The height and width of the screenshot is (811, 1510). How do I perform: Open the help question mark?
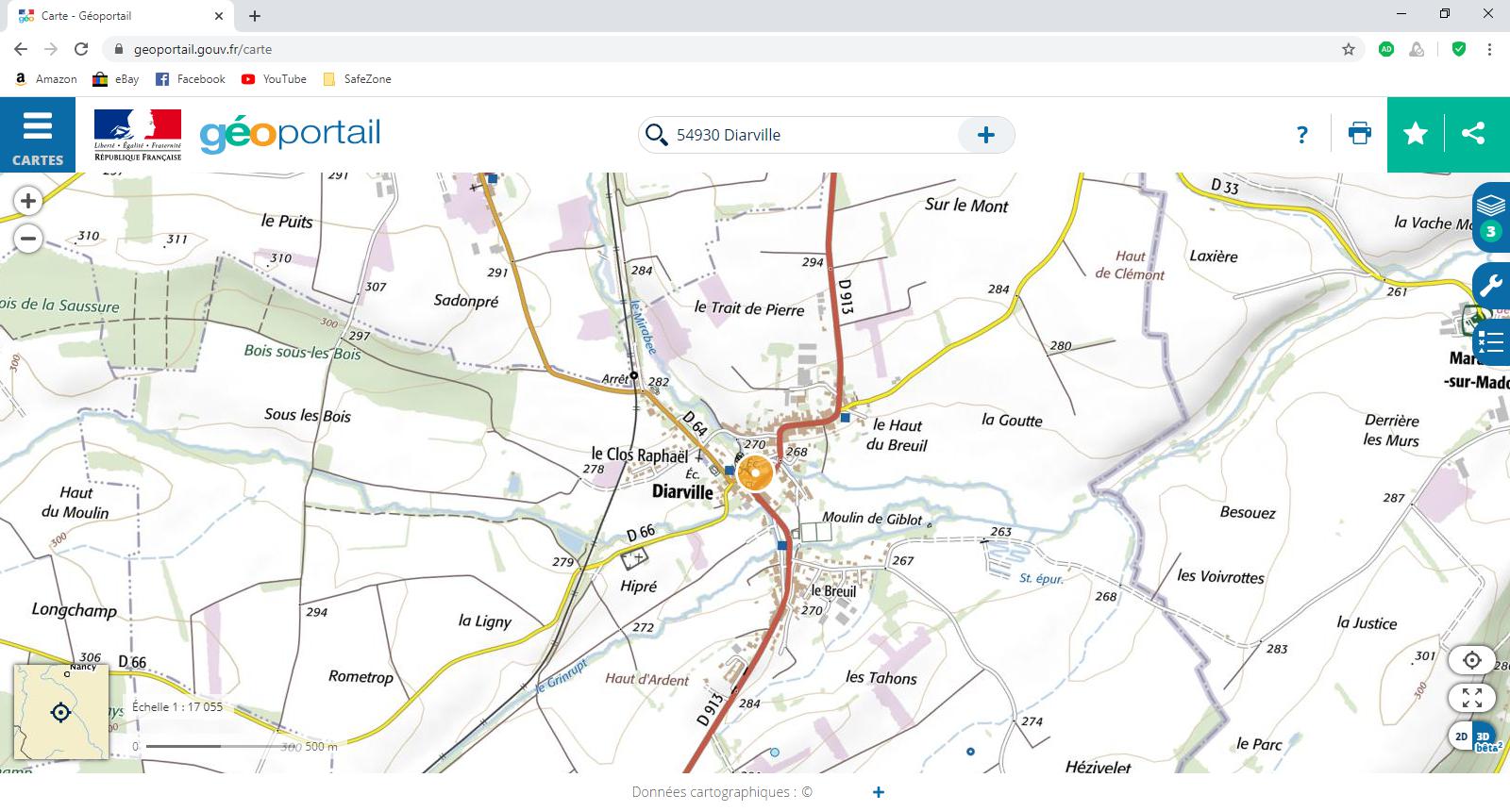[1302, 135]
